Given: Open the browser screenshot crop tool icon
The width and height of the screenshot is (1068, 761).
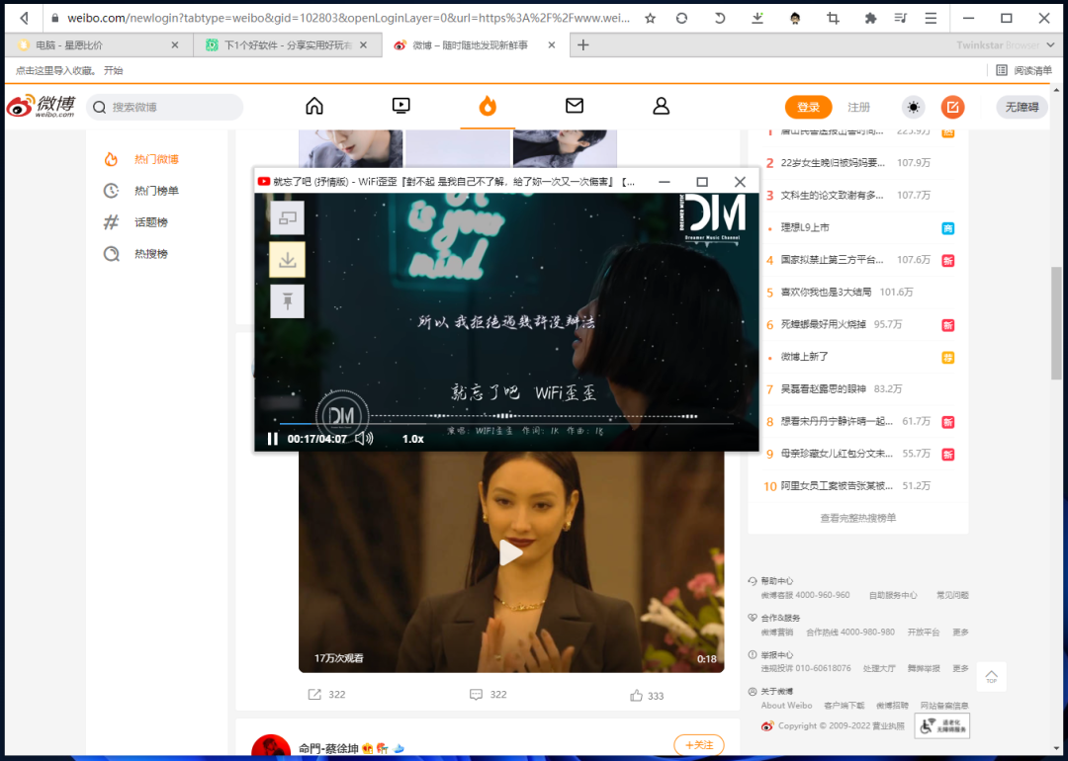Looking at the screenshot, I should coord(835,17).
